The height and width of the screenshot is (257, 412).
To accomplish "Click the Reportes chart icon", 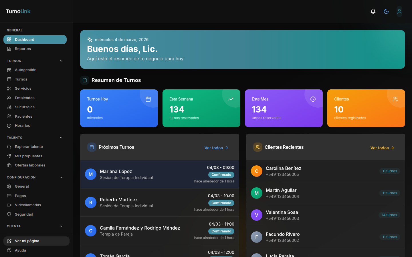I will coord(9,49).
